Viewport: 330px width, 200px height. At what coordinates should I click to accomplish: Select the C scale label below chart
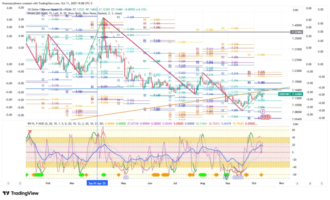click(322, 183)
